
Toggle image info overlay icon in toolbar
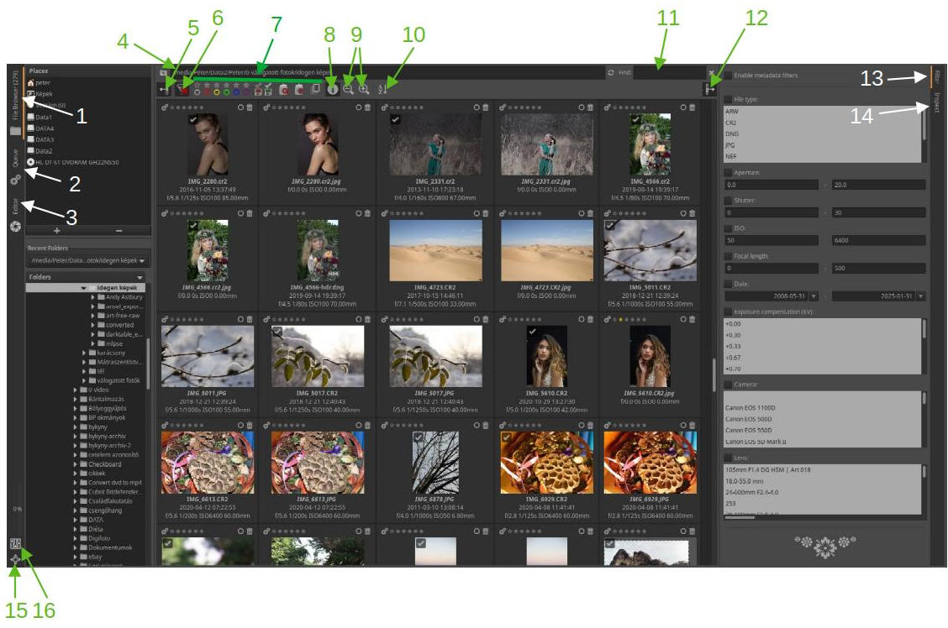coord(332,88)
